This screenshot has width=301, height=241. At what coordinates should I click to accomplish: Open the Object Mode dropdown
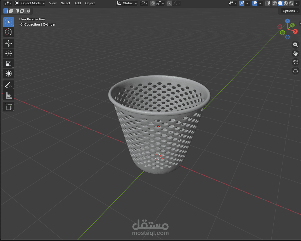[x=30, y=3]
